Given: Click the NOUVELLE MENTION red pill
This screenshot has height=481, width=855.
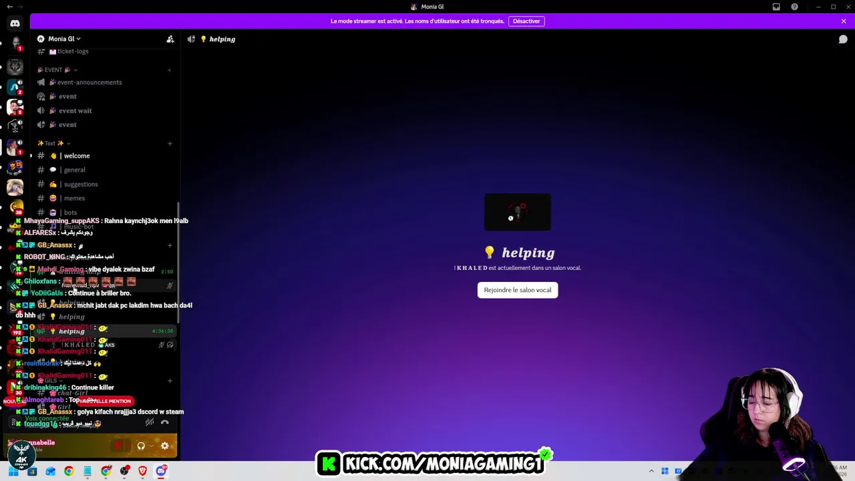Looking at the screenshot, I should (107, 401).
